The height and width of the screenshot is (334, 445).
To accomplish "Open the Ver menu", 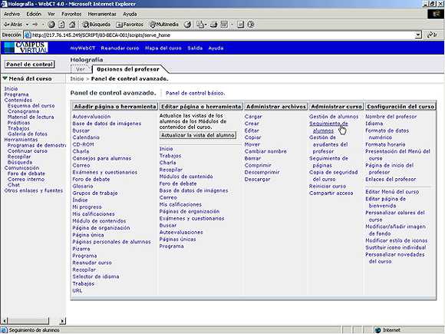I will [51, 14].
